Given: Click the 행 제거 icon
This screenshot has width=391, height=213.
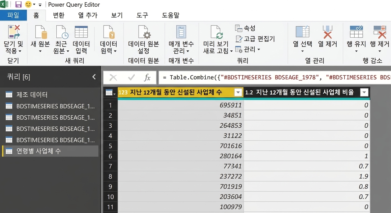Looking at the screenshot, I should [x=380, y=32].
